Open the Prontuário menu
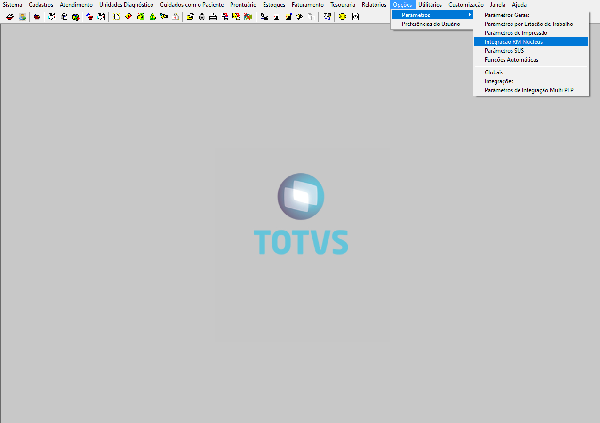Viewport: 600px width, 423px height. coord(243,5)
